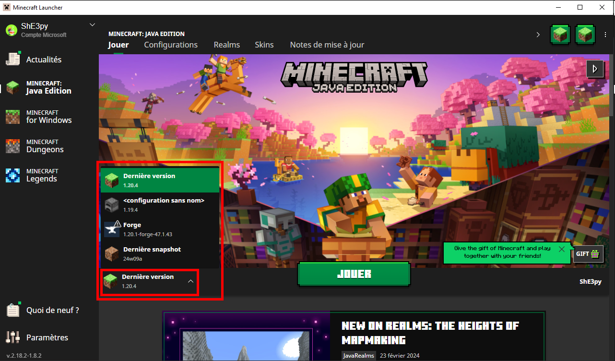Expand the ShE3py account dropdown chevron
The image size is (615, 361).
click(93, 25)
